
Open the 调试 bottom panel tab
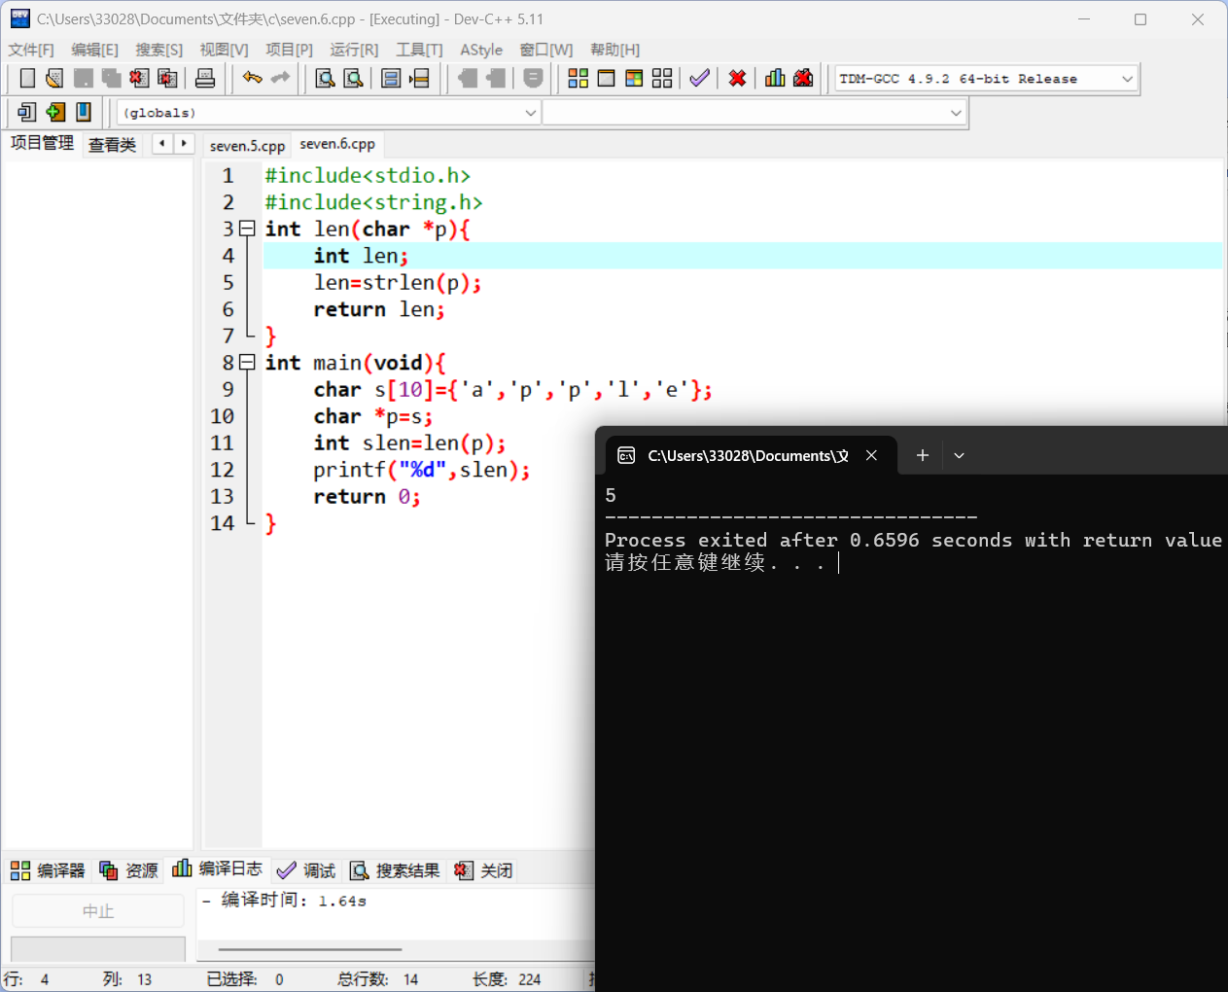(305, 870)
